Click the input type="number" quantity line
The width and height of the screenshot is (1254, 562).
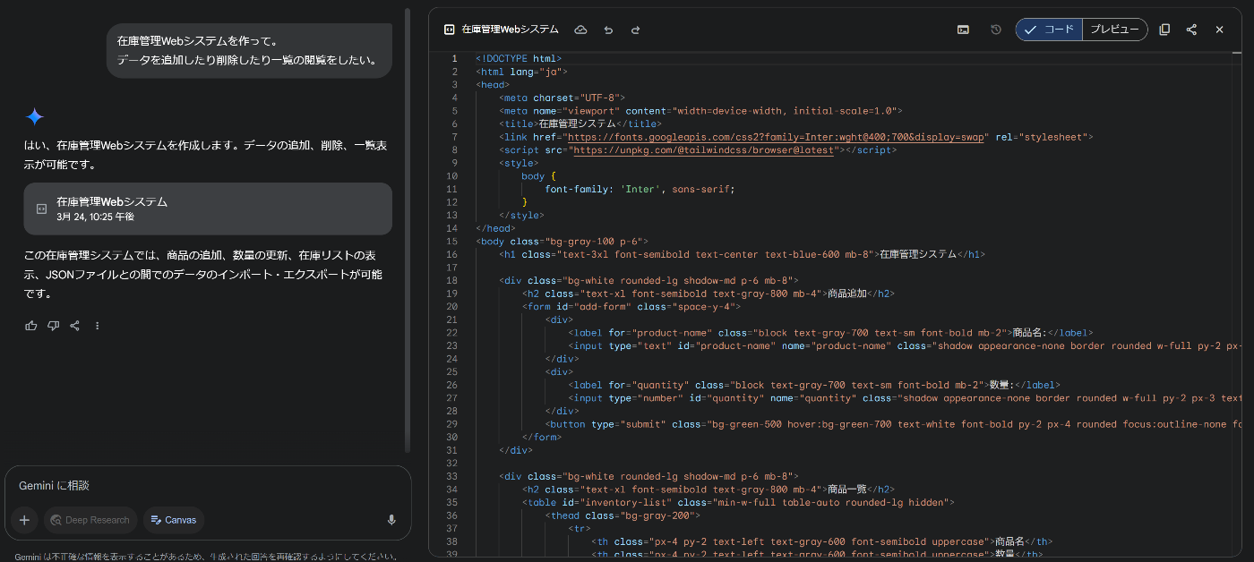tap(905, 398)
